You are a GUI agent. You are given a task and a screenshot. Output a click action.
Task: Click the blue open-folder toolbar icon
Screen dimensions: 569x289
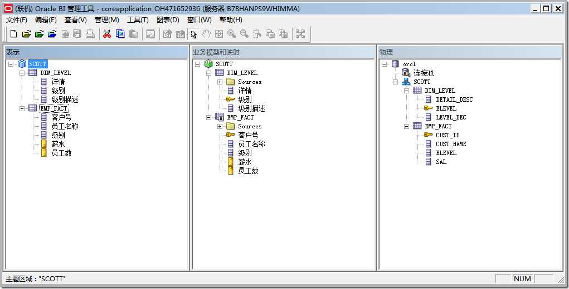coord(52,34)
